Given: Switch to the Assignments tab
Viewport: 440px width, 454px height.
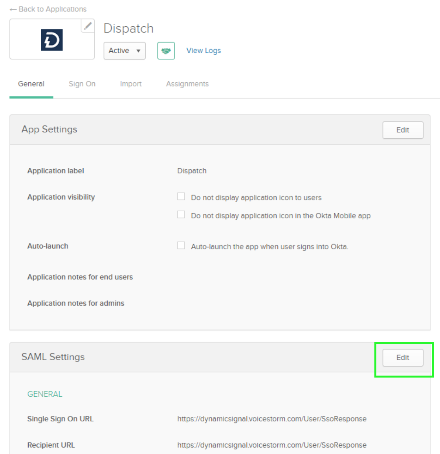Looking at the screenshot, I should 187,84.
